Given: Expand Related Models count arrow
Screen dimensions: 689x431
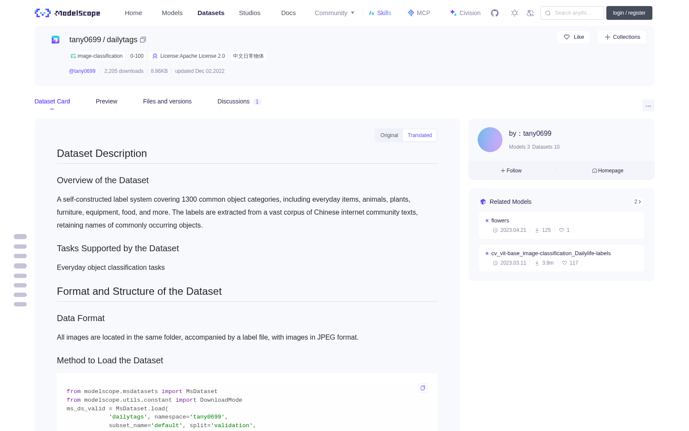Looking at the screenshot, I should (x=638, y=202).
